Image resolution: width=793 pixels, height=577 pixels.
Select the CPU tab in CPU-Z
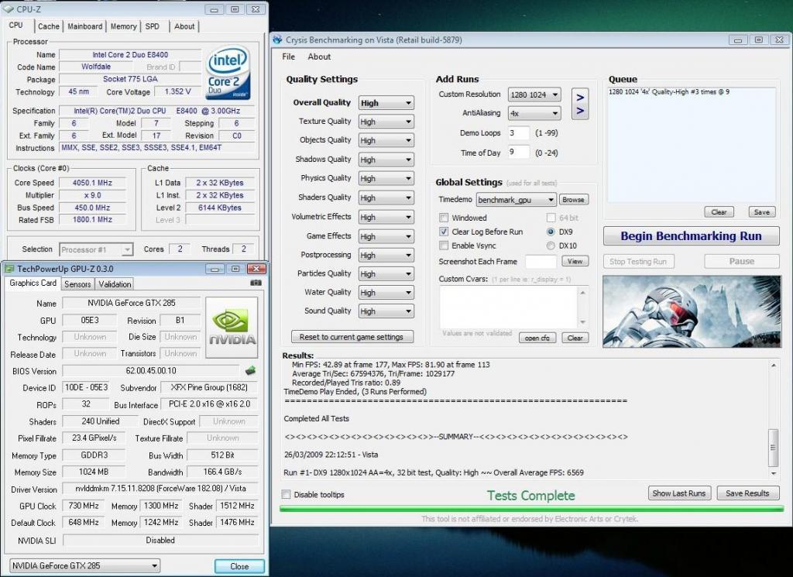pyautogui.click(x=15, y=26)
